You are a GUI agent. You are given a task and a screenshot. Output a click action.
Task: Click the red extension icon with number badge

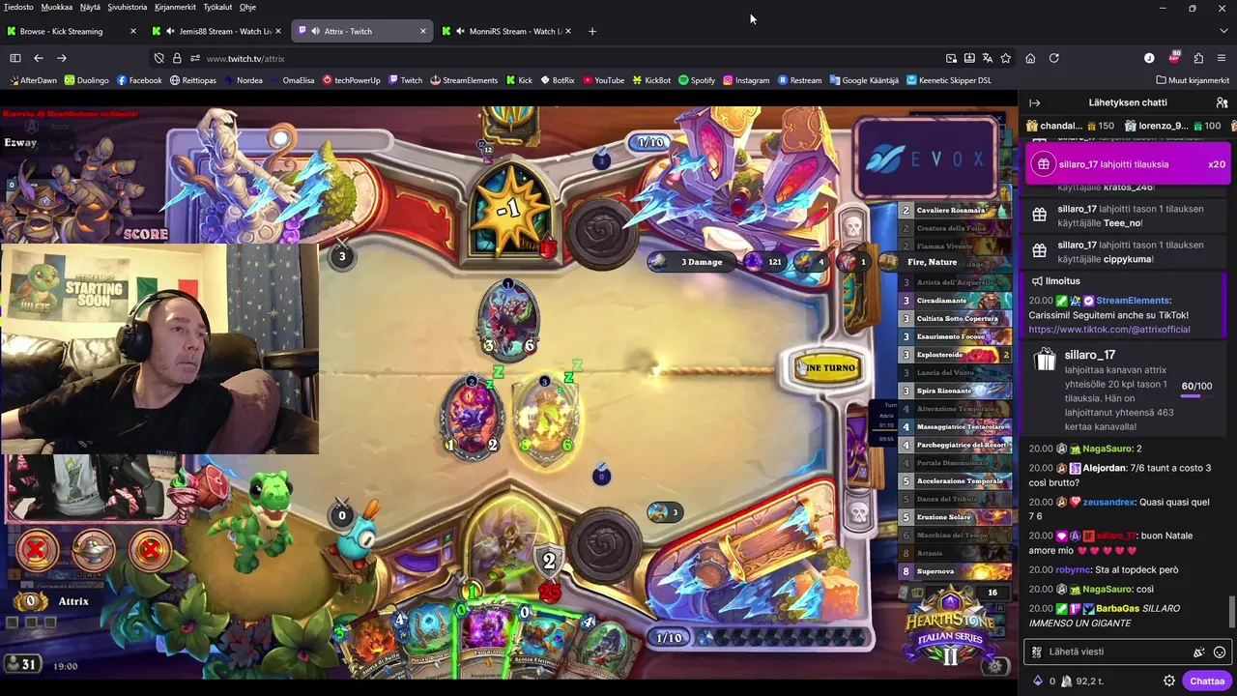[1174, 58]
